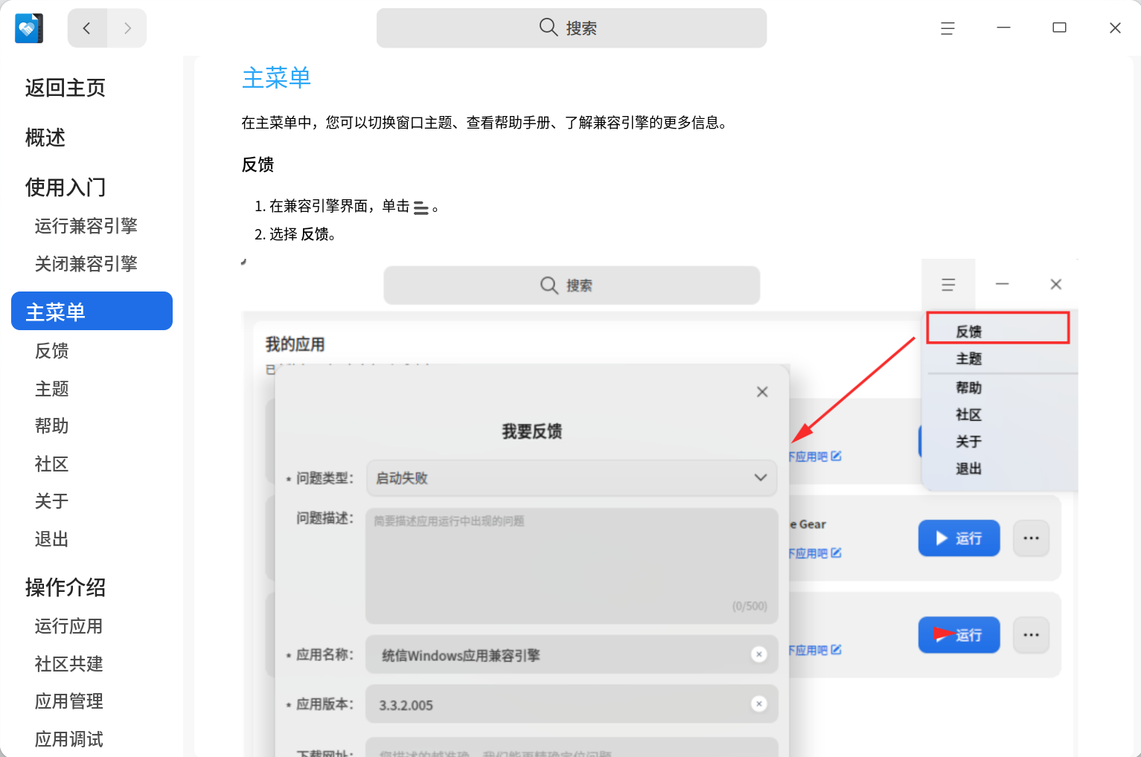Select 关于 in the sidebar
Viewport: 1141px width, 757px height.
52,501
